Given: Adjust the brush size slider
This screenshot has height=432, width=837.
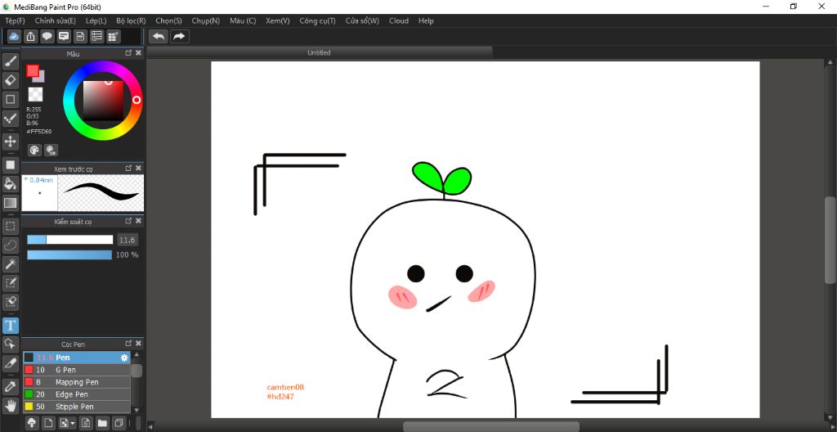Looking at the screenshot, I should (x=70, y=240).
